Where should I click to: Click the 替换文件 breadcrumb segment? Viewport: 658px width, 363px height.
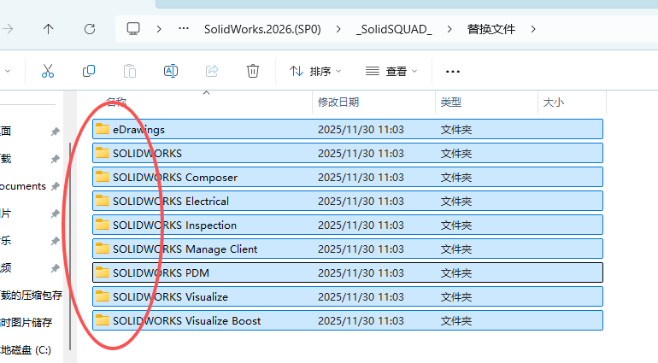click(x=491, y=29)
